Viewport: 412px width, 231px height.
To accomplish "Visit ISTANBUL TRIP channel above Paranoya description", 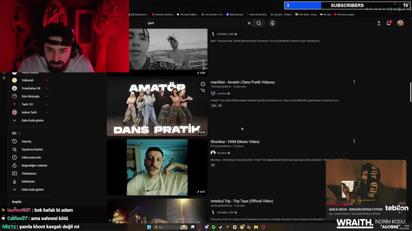I will pos(225,34).
